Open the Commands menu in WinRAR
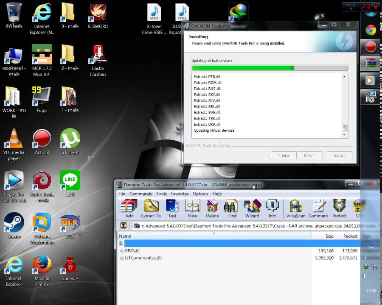 [140, 194]
